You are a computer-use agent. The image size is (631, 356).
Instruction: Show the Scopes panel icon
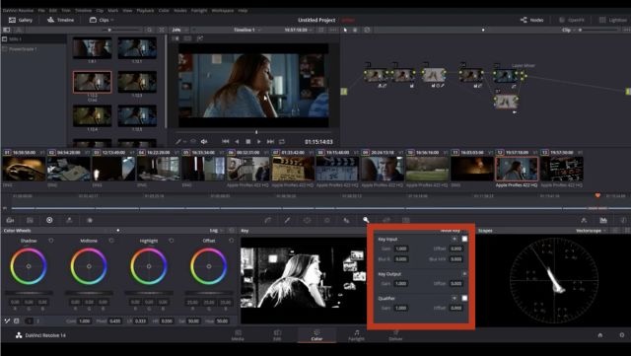tap(603, 220)
